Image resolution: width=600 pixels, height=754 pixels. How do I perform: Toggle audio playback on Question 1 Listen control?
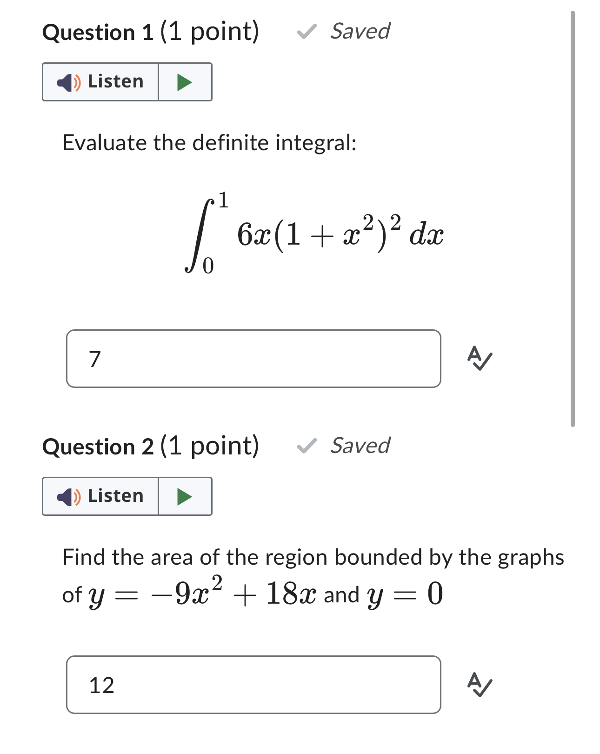(x=185, y=82)
